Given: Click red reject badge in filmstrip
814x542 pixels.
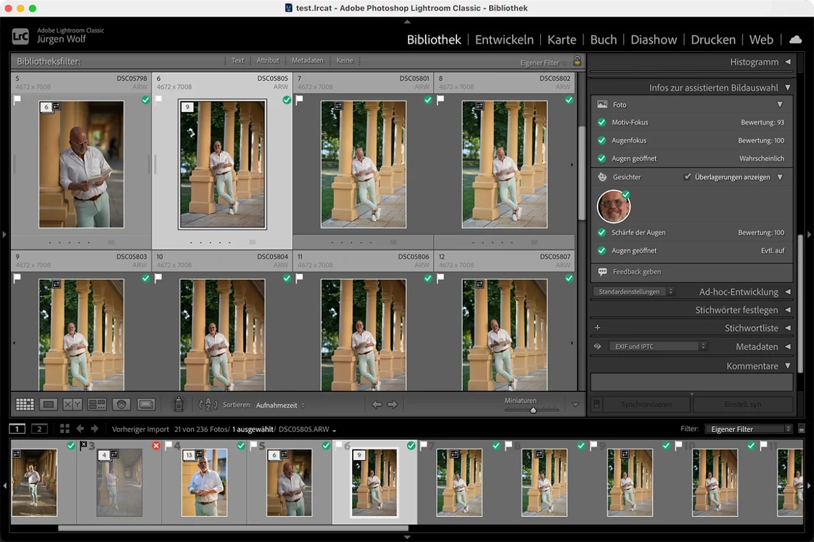Looking at the screenshot, I should click(x=156, y=445).
